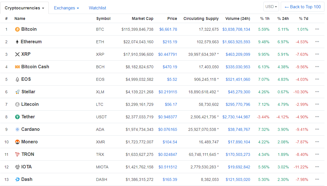Image resolution: width=327 pixels, height=186 pixels.
Task: Click the TRON logo icon
Action: (17, 154)
